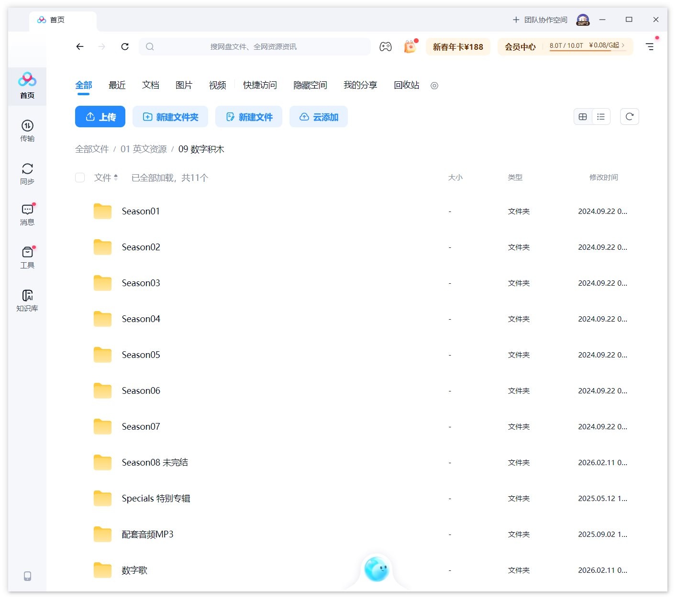Click the gamepad icon next to search bar

pyautogui.click(x=386, y=46)
